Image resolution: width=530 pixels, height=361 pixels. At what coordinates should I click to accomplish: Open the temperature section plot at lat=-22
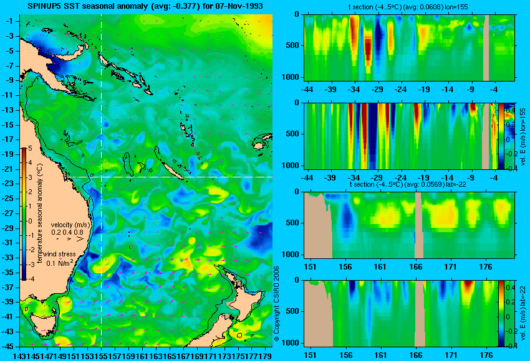coord(409,225)
